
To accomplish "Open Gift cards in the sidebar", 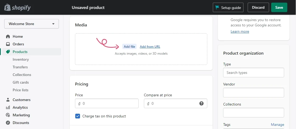I will [x=21, y=82].
